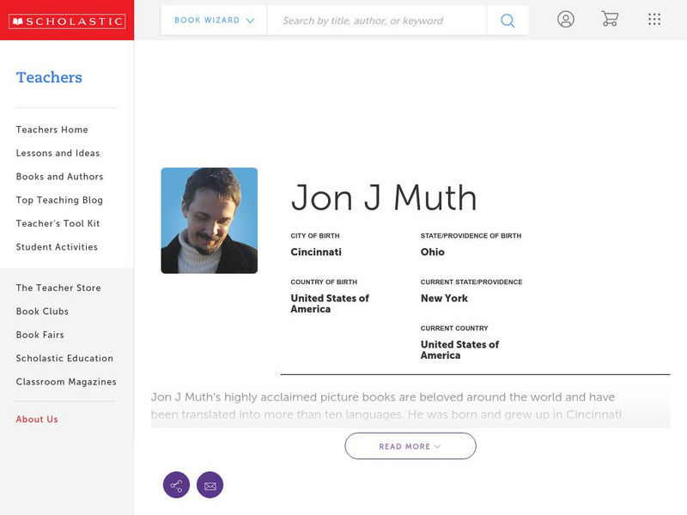Open the shopping cart icon
This screenshot has width=687, height=515.
[610, 20]
